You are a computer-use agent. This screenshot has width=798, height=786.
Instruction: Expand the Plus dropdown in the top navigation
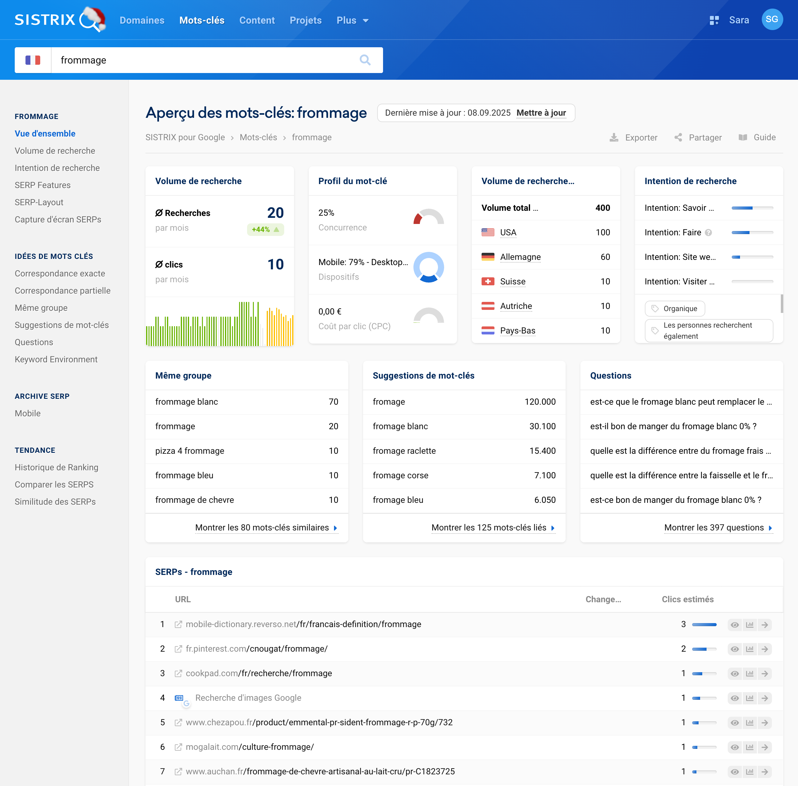[x=352, y=20]
